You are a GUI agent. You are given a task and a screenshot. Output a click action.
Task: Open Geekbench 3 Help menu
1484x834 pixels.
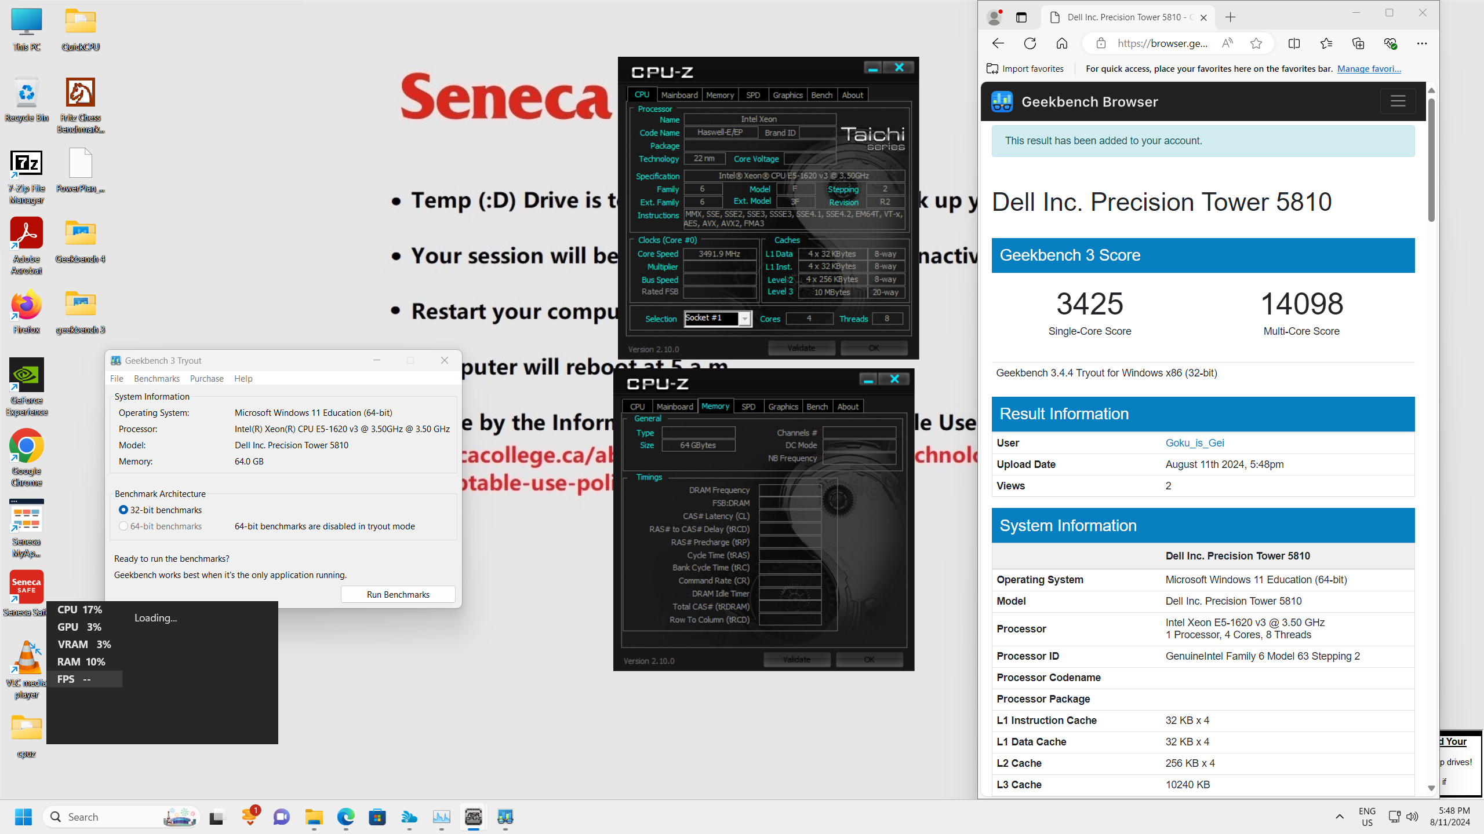pos(243,379)
